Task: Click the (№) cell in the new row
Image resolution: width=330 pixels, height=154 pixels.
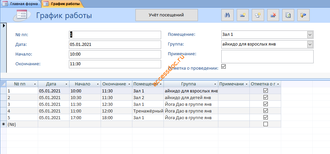Action: pyautogui.click(x=22, y=124)
